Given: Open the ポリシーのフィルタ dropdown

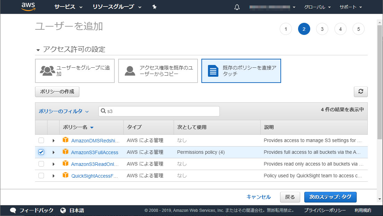Looking at the screenshot, I should 63,111.
